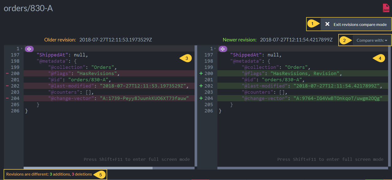Exit revisions compare mode
Screen dimensions: 392x180
point(356,24)
